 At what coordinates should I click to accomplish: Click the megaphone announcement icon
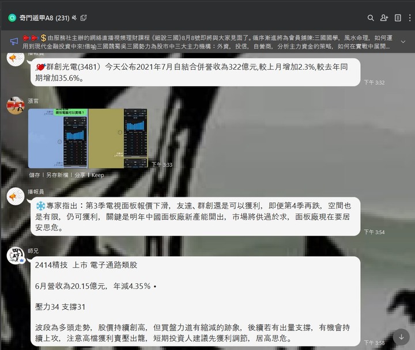click(x=14, y=41)
